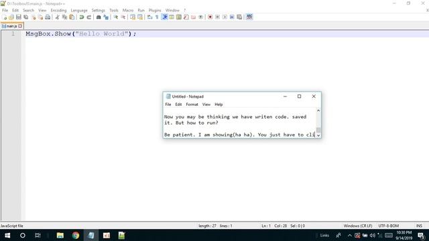Click the Close All toolbar icon
The height and width of the screenshot is (241, 429).
tap(40, 17)
